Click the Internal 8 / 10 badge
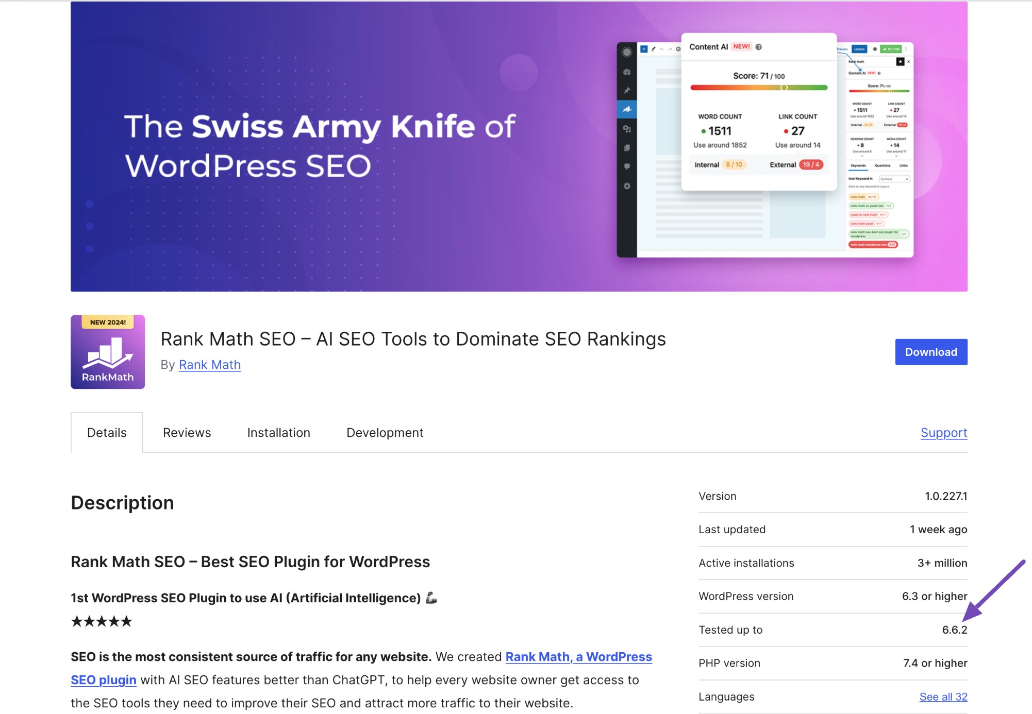1032x714 pixels. [734, 165]
